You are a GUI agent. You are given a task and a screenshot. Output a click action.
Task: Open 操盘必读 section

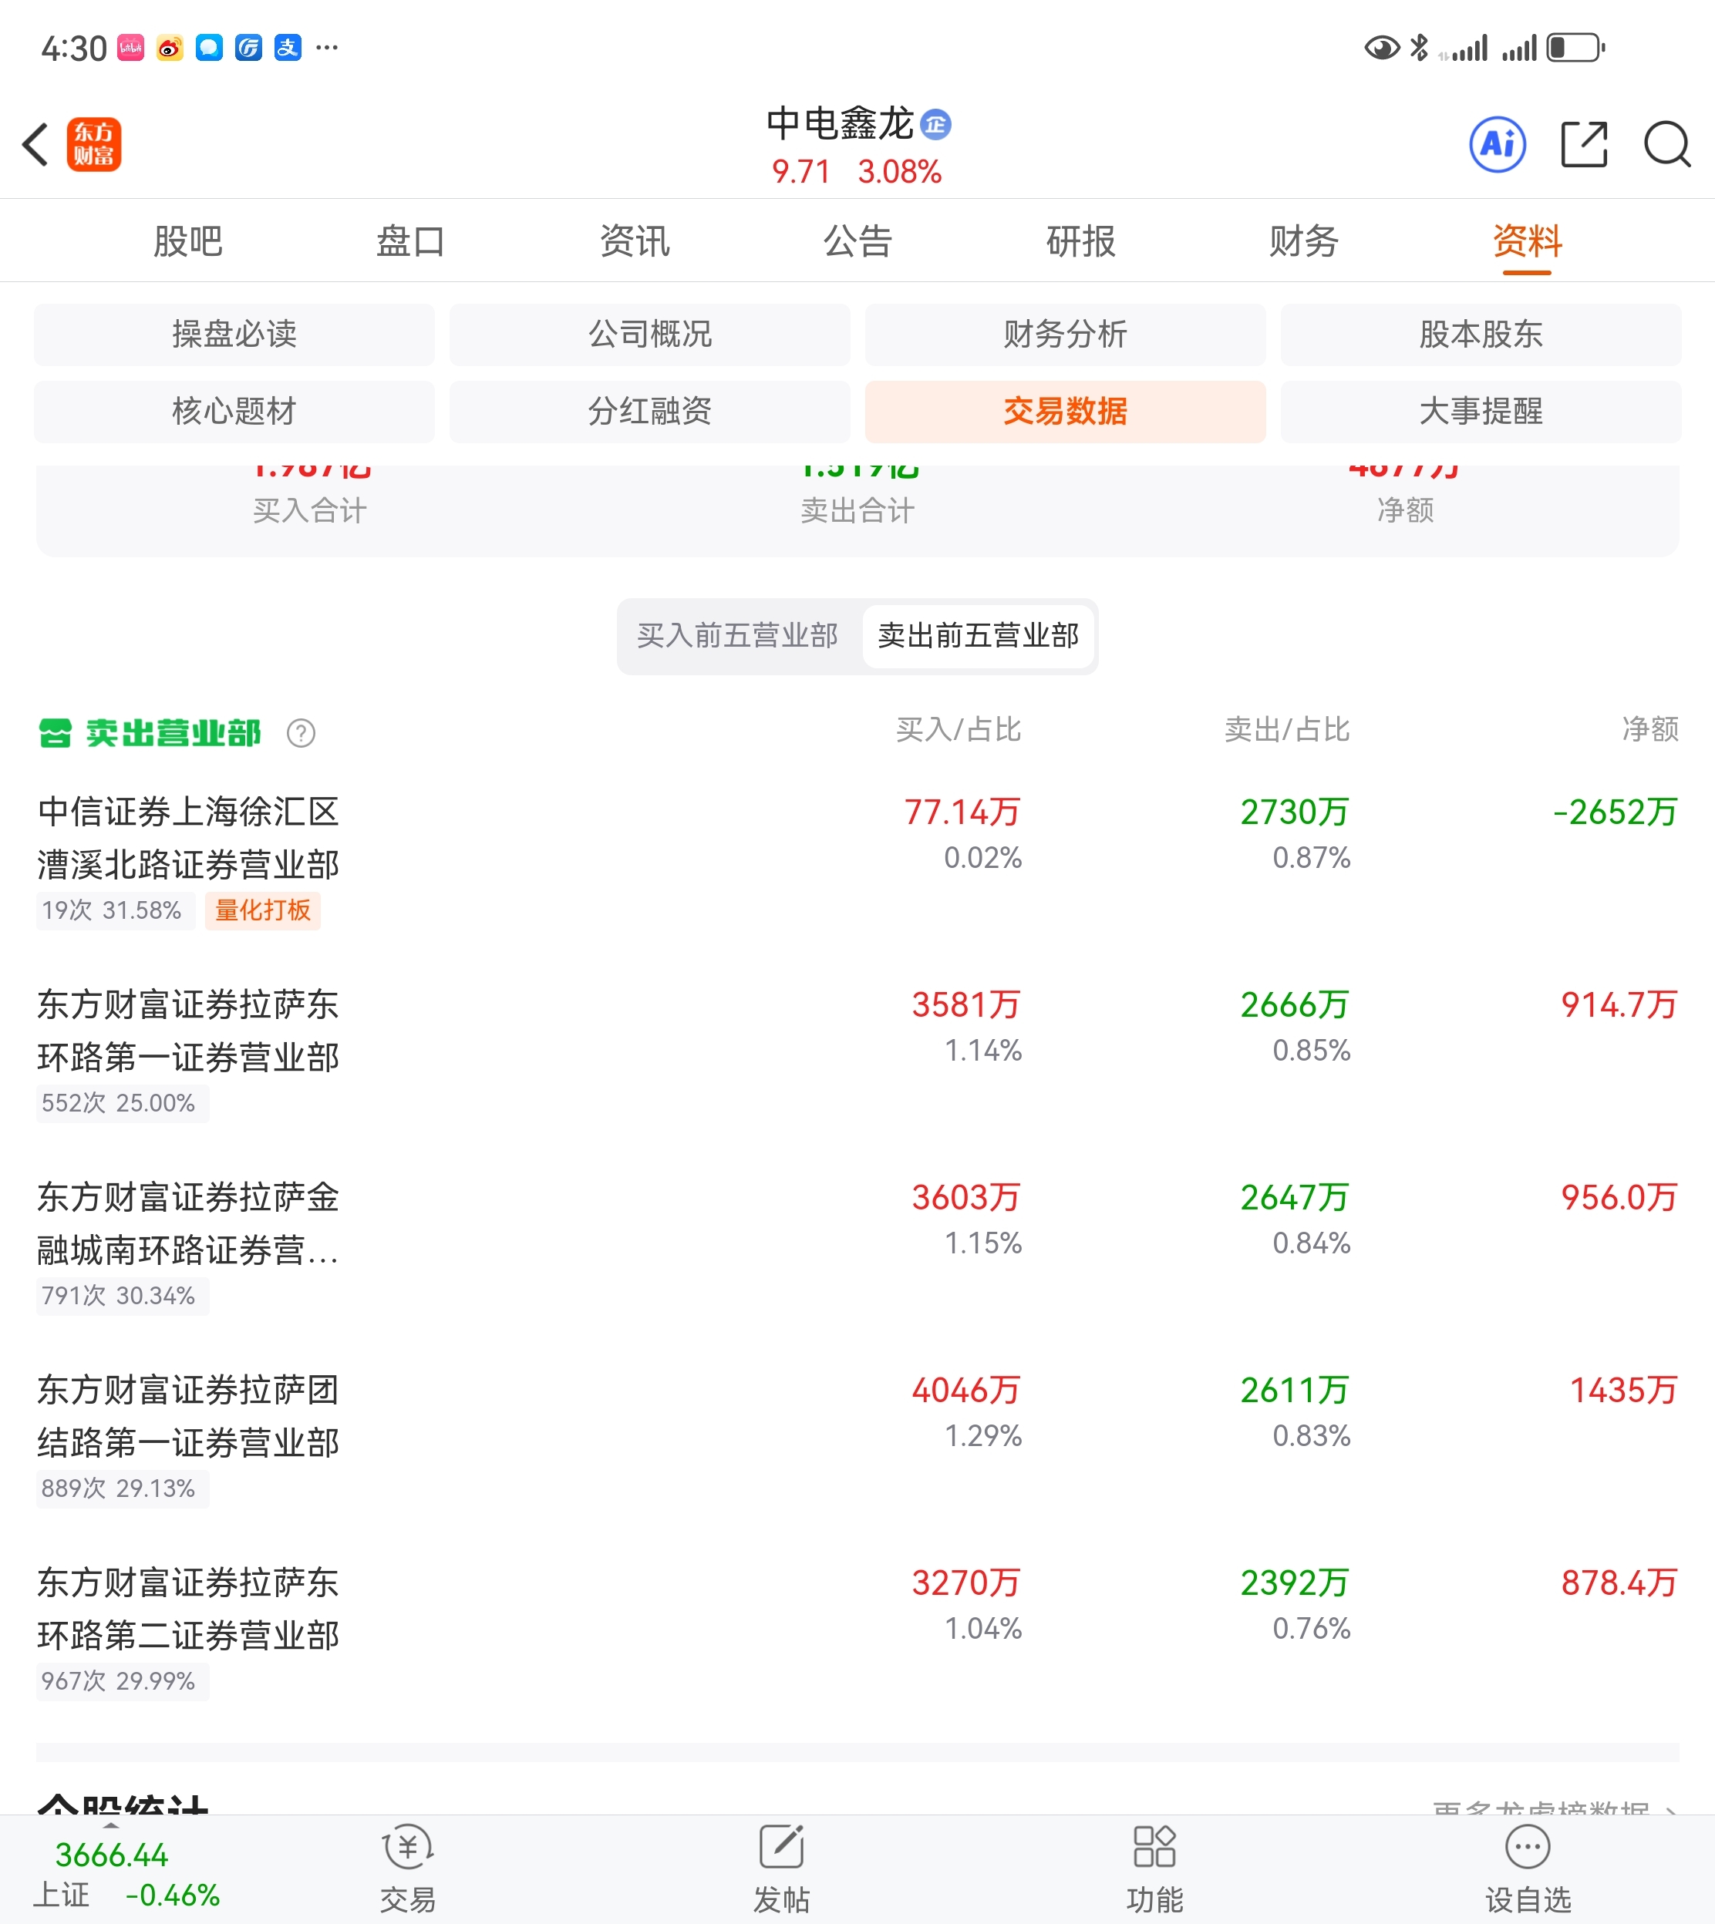[x=234, y=335]
